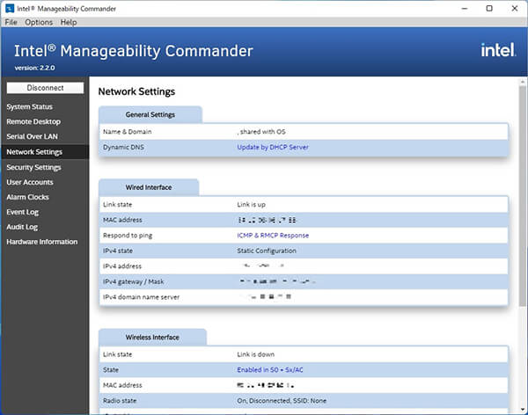
Task: Click 'IPv4 domain name server' label
Action: click(x=141, y=297)
